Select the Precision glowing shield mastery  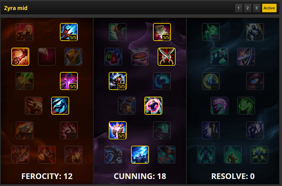118,130
